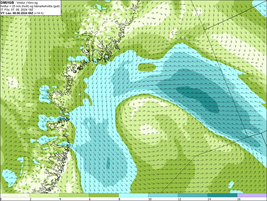The height and width of the screenshot is (201, 267).
Task: Click the legend scale label '0'
Action: 1,199
